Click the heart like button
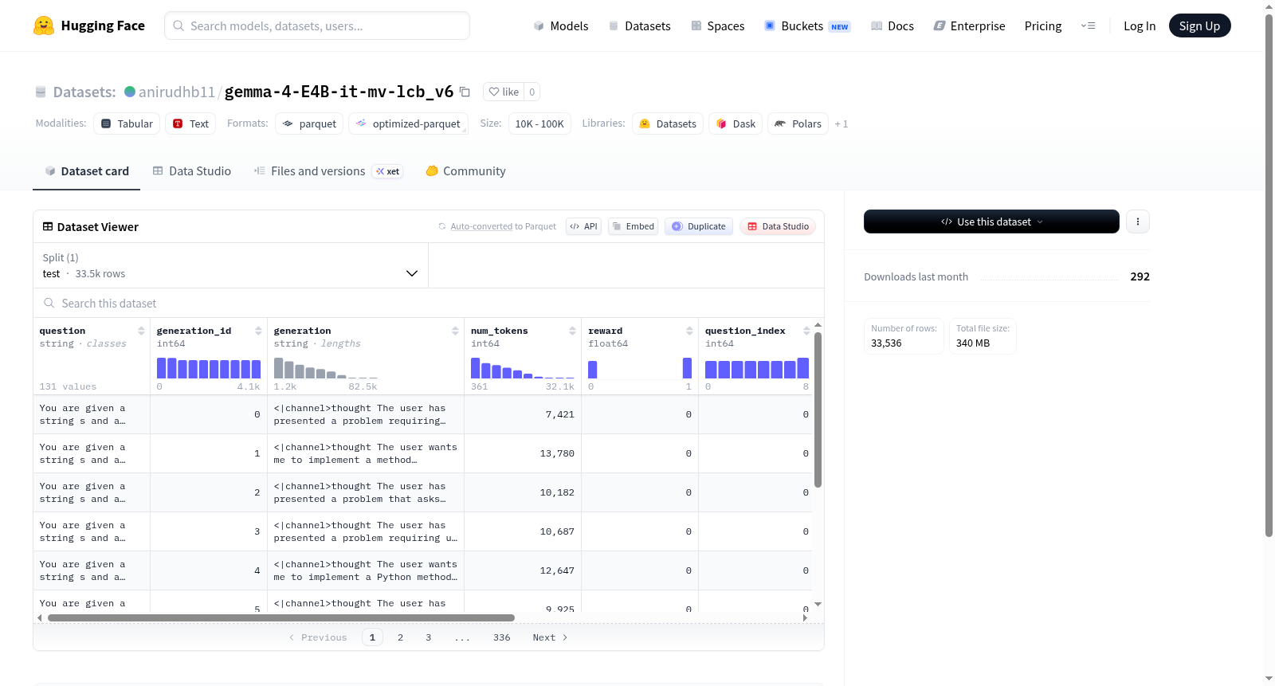This screenshot has width=1275, height=686. click(x=504, y=92)
